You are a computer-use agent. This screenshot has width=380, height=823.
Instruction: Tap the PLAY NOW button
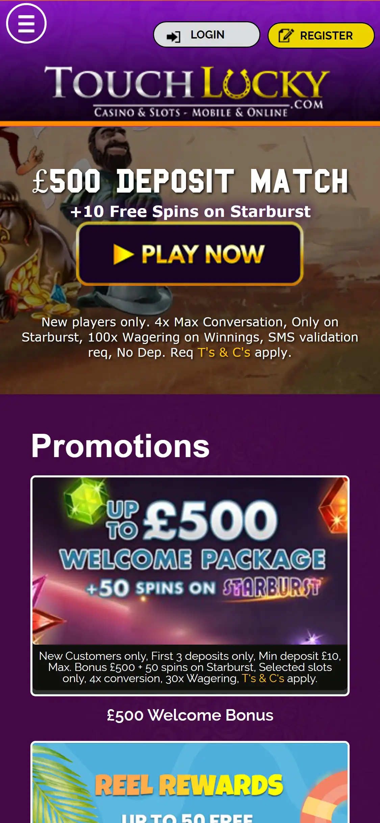point(190,254)
